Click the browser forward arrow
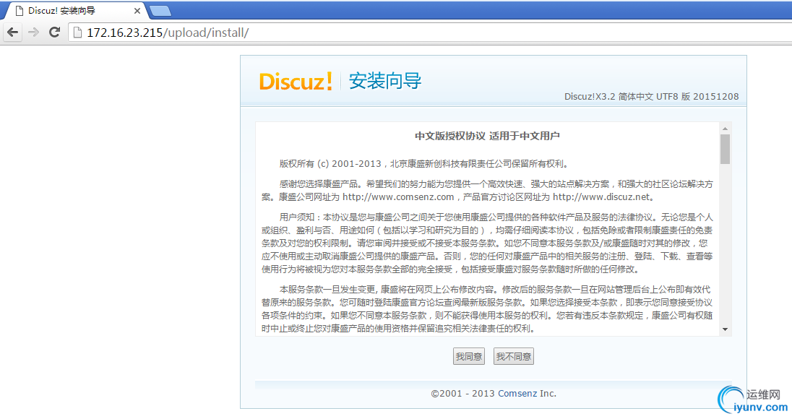792x419 pixels. click(x=33, y=33)
